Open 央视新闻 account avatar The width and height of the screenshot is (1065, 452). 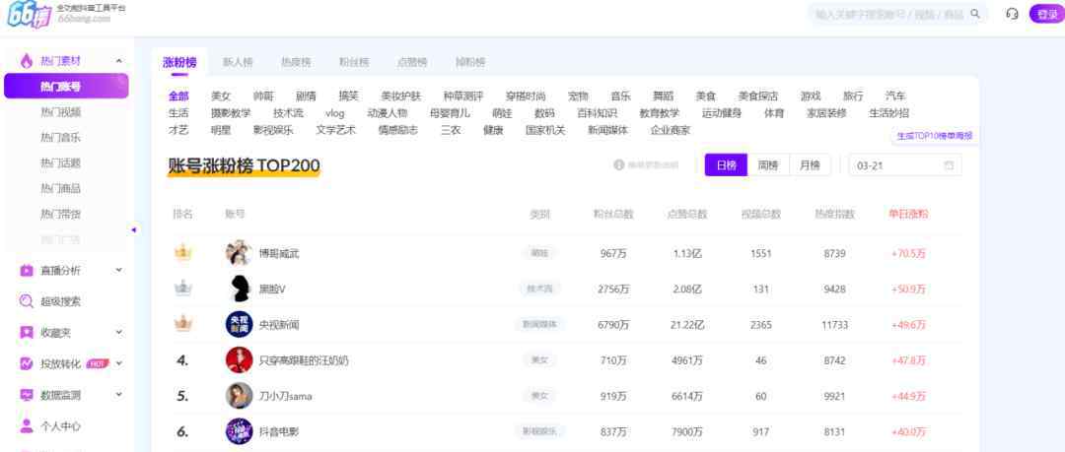[239, 324]
